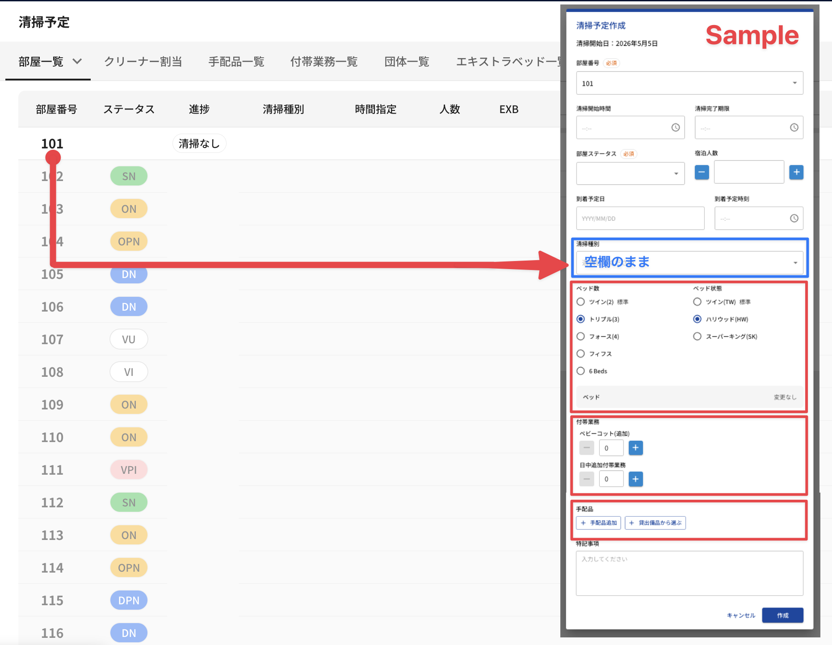Click the 作成 button
This screenshot has width=832, height=645.
pos(782,615)
